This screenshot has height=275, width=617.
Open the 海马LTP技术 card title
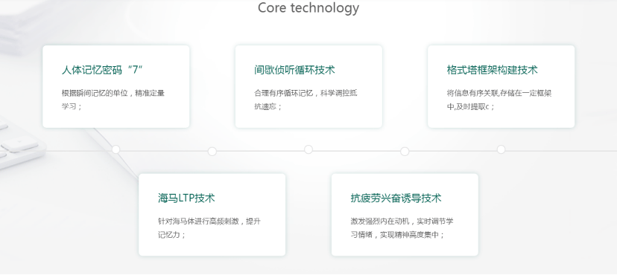pyautogui.click(x=186, y=198)
